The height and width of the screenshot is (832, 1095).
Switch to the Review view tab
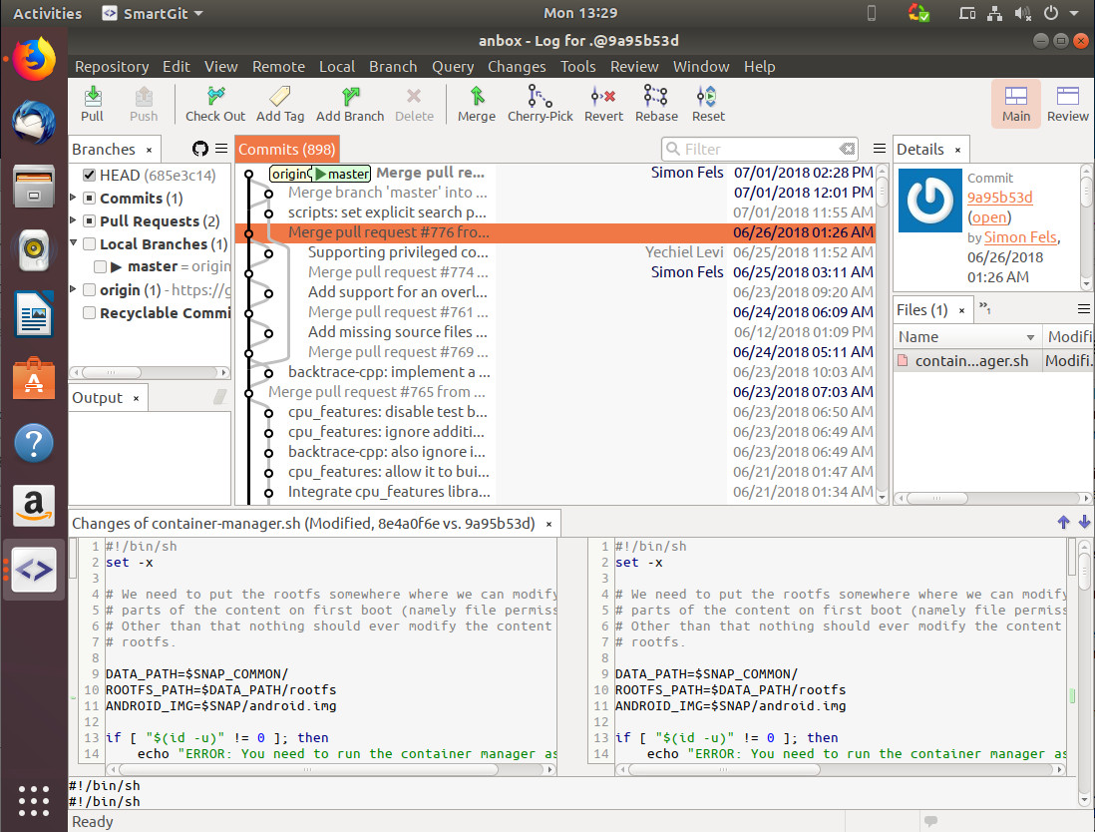point(1068,103)
